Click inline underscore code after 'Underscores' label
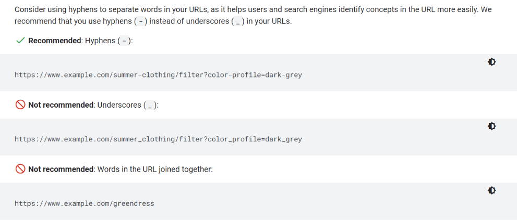 tap(149, 105)
